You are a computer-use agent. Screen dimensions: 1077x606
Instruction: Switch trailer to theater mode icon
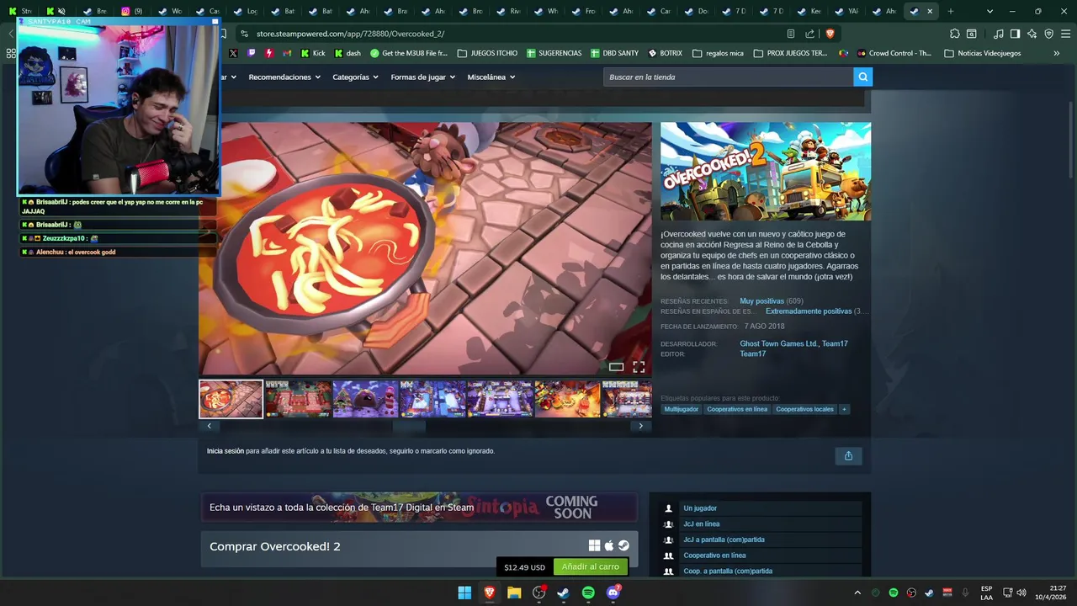coord(616,366)
